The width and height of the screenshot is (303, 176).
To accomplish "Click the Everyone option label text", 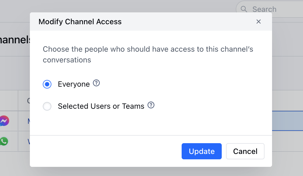I will [74, 84].
